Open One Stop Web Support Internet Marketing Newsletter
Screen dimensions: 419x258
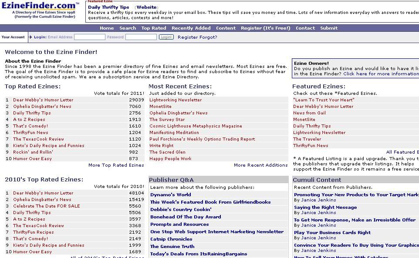(x=217, y=231)
